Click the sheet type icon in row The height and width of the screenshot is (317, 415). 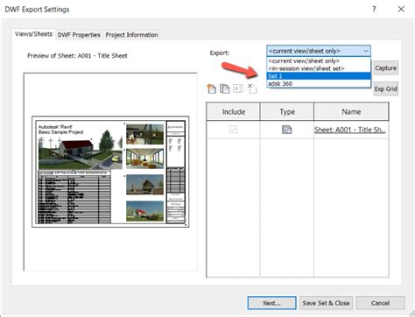click(287, 130)
